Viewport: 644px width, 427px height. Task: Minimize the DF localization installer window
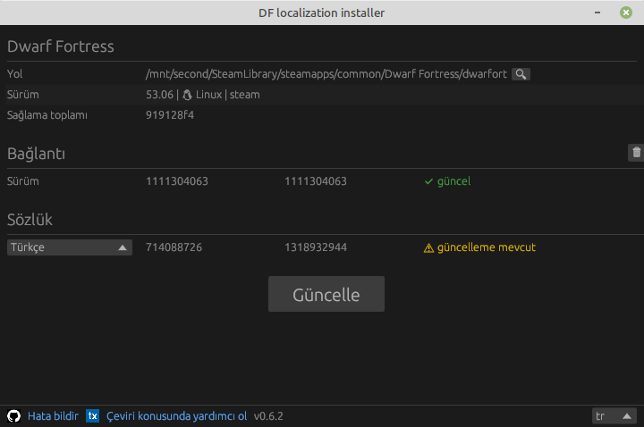tap(597, 13)
